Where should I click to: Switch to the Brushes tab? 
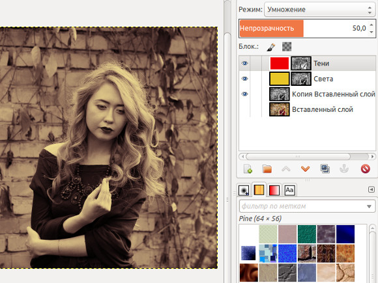(244, 190)
